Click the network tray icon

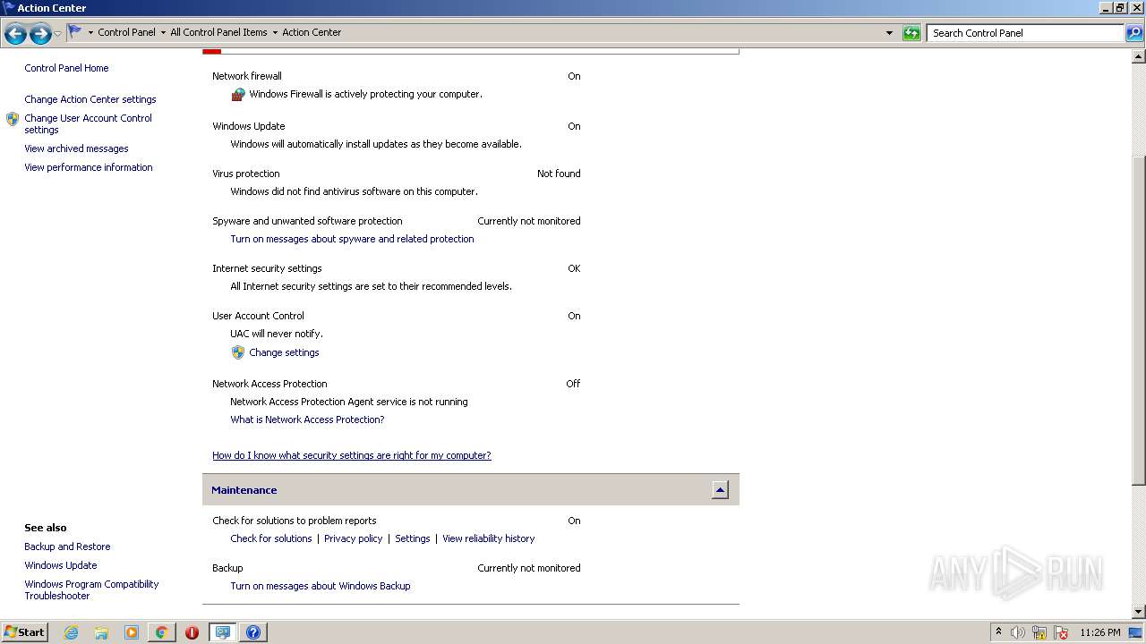tap(1039, 632)
